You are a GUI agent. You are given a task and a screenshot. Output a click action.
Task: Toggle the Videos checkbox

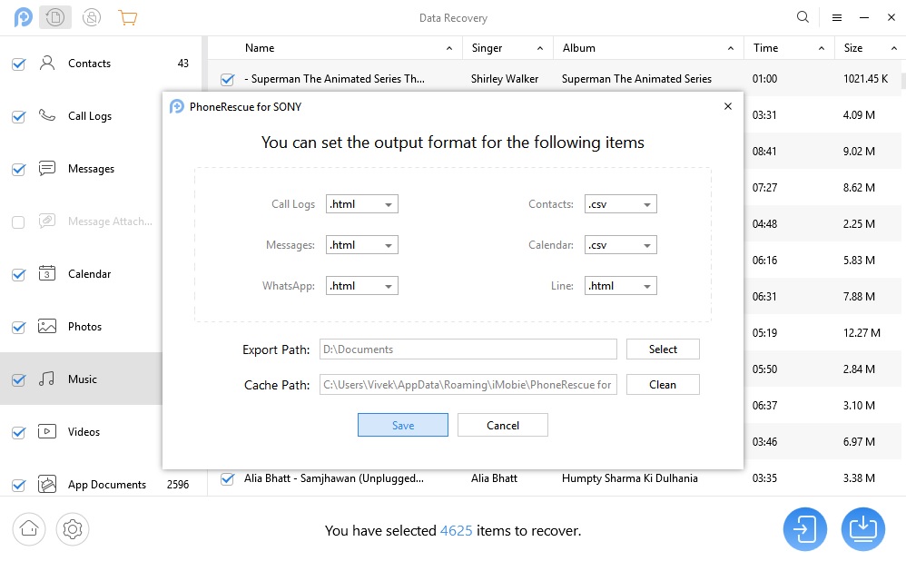pos(18,432)
